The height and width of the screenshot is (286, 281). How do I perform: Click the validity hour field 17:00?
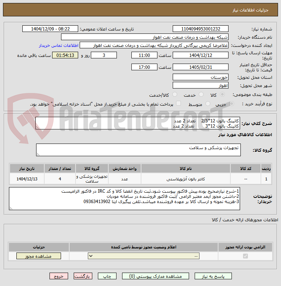(144, 67)
